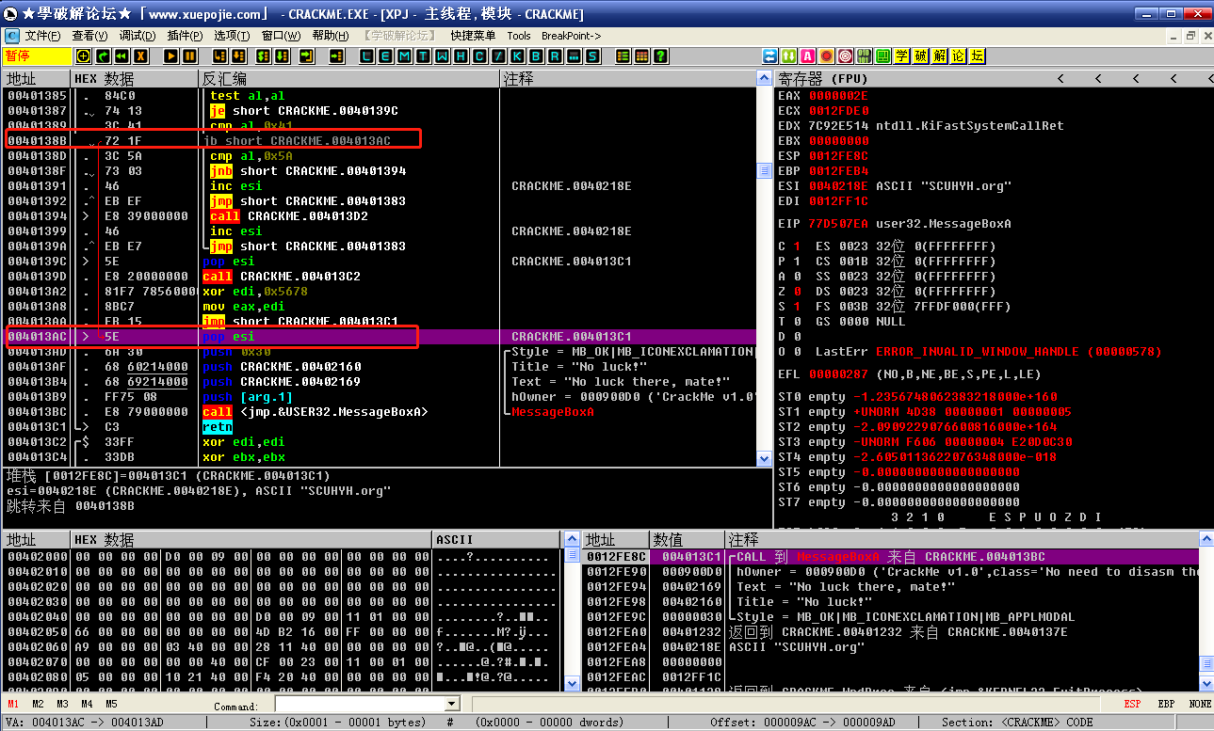Open the 查看(V) menu

pos(90,36)
